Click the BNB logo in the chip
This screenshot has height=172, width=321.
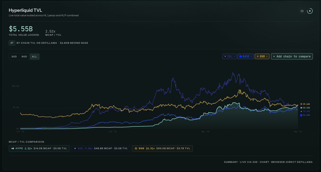pos(258,56)
